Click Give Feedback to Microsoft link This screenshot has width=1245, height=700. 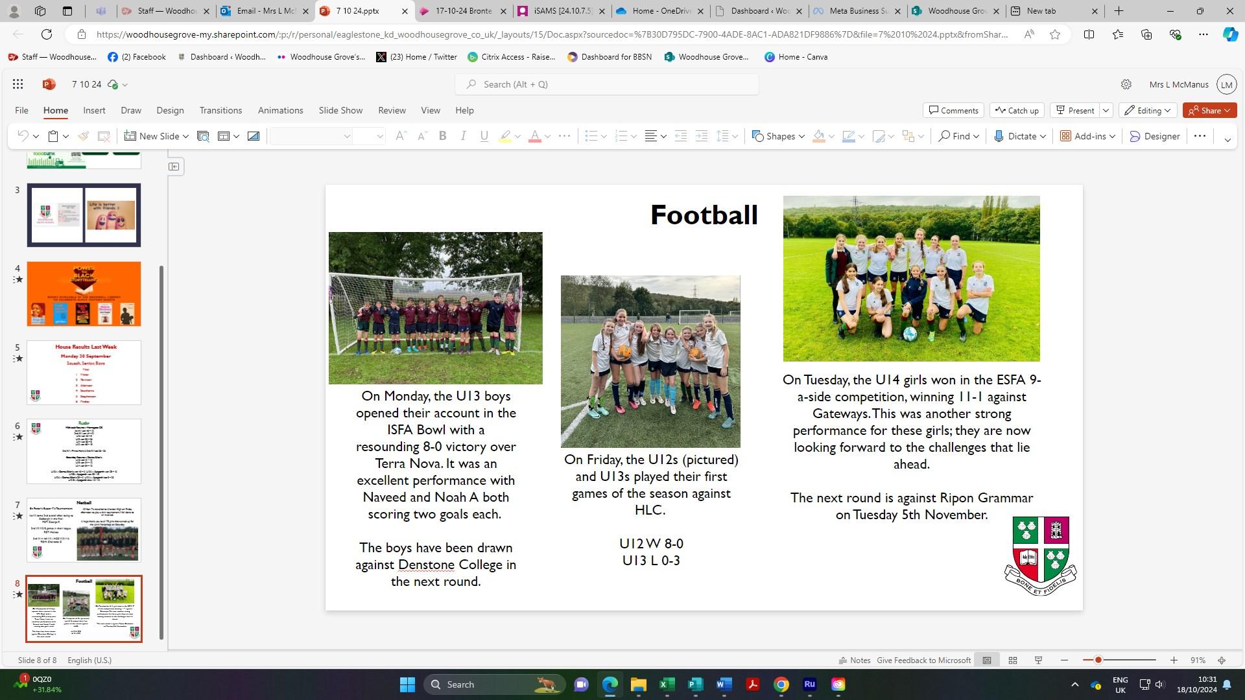[923, 660]
